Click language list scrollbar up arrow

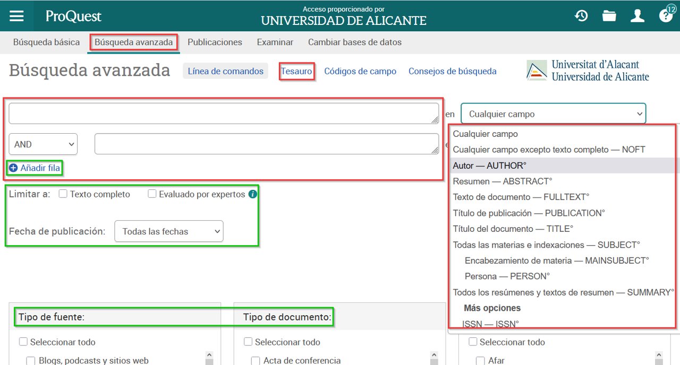[x=659, y=355]
